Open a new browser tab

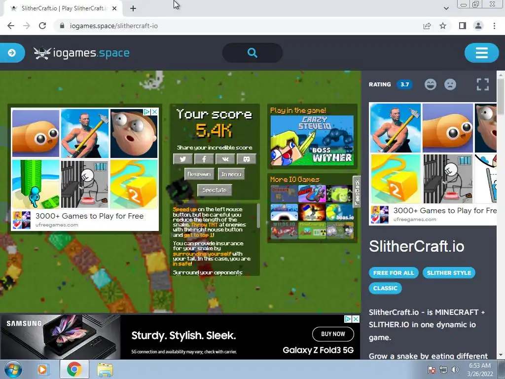tap(133, 8)
